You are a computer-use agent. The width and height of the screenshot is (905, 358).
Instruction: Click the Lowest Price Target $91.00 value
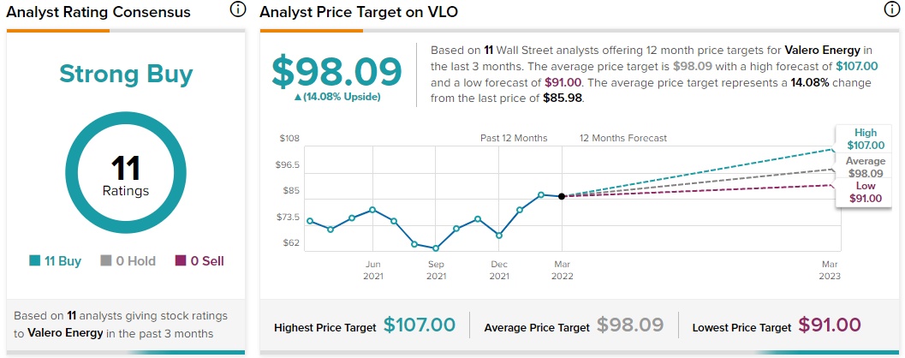830,325
